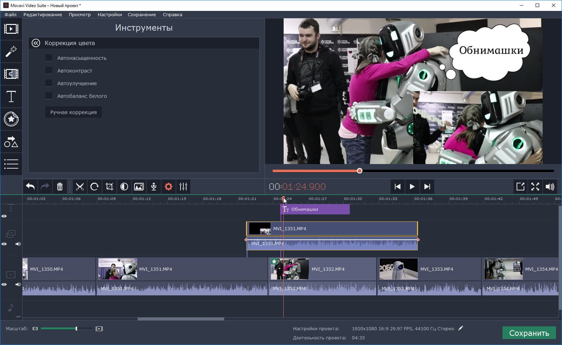Image resolution: width=562 pixels, height=345 pixels.
Task: Switch preview to fullscreen mode
Action: 535,187
